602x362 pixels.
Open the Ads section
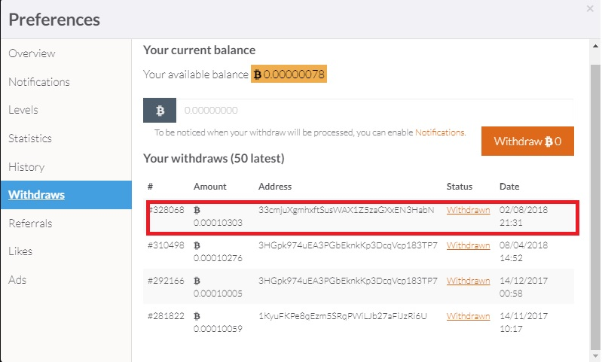[18, 279]
